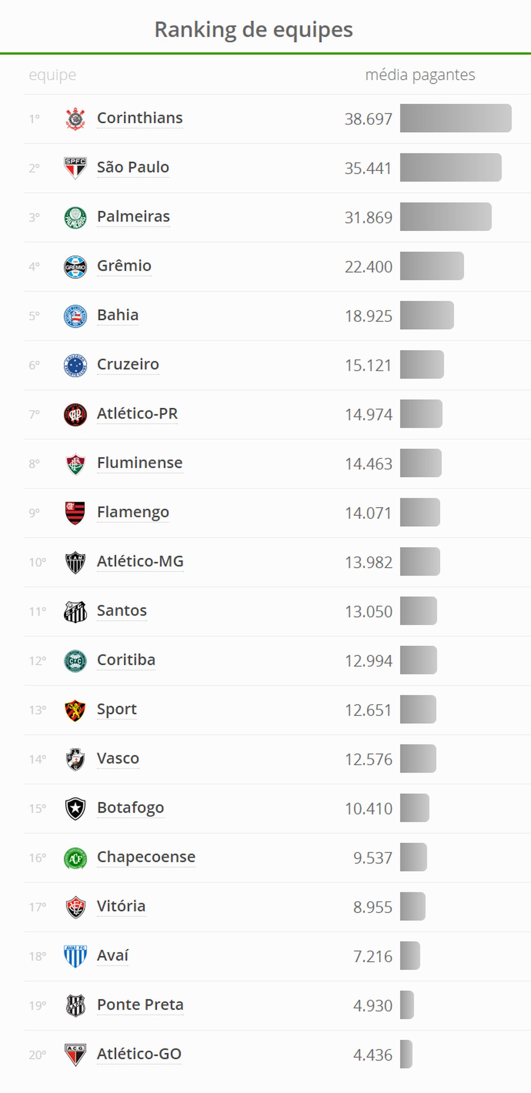The width and height of the screenshot is (531, 1093).
Task: Select the Avaí blue striped crest
Action: click(75, 956)
